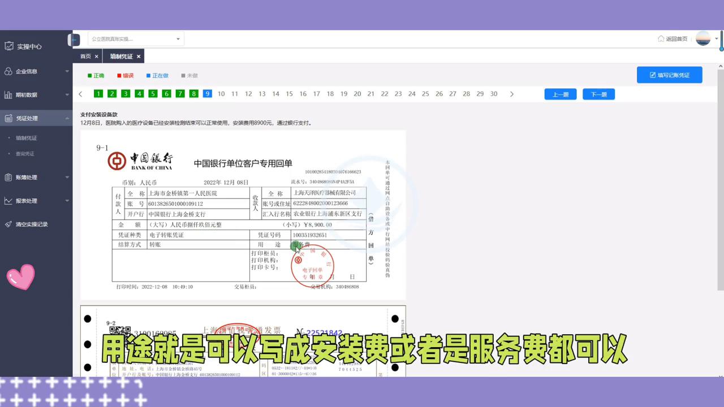Click the 返回首页 home icon
724x407 pixels.
[x=661, y=38]
